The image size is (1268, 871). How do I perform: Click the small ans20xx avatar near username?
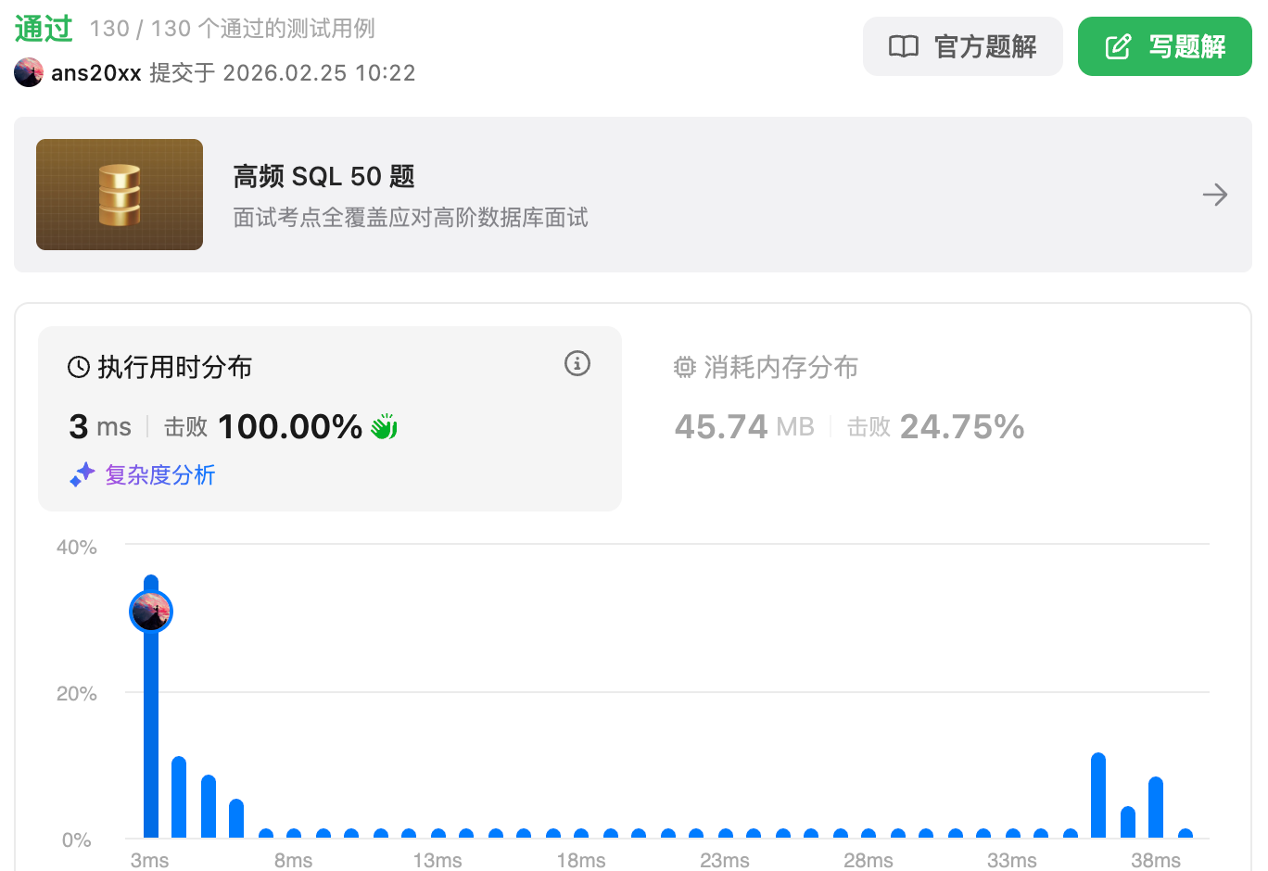click(x=29, y=72)
